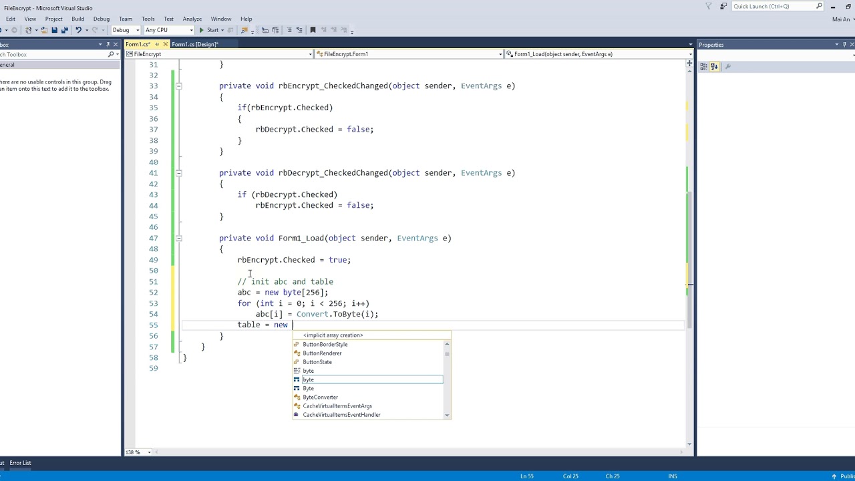Open the Debug menu
The width and height of the screenshot is (855, 481).
(102, 19)
